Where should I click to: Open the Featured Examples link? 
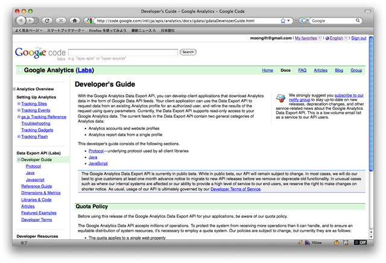pos(39,213)
